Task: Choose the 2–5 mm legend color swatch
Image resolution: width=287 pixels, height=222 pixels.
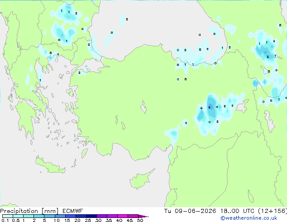Action: click(x=39, y=216)
